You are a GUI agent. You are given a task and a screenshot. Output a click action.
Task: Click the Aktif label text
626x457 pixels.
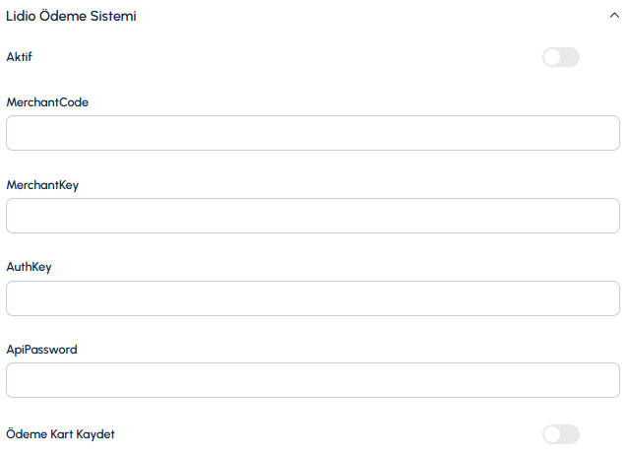[19, 57]
